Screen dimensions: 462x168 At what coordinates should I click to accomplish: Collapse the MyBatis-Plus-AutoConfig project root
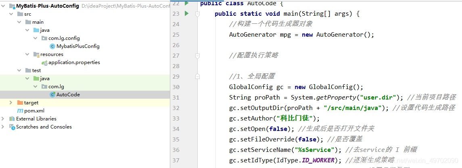point(3,6)
